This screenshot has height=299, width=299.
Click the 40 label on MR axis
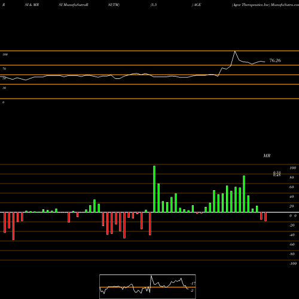click(292, 197)
